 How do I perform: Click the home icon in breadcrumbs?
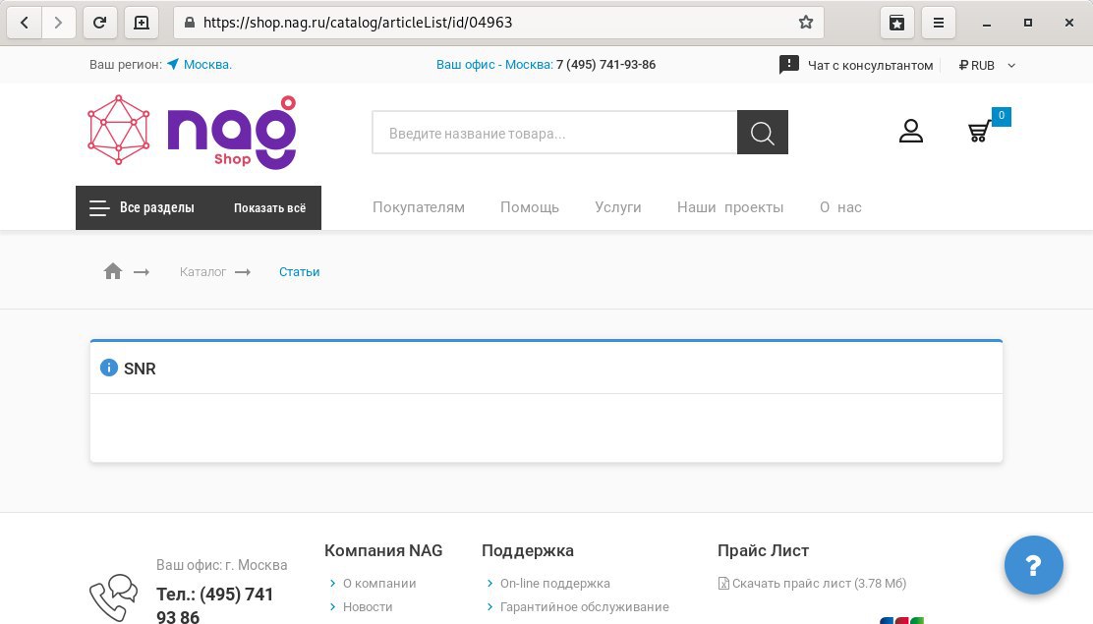[x=113, y=271]
